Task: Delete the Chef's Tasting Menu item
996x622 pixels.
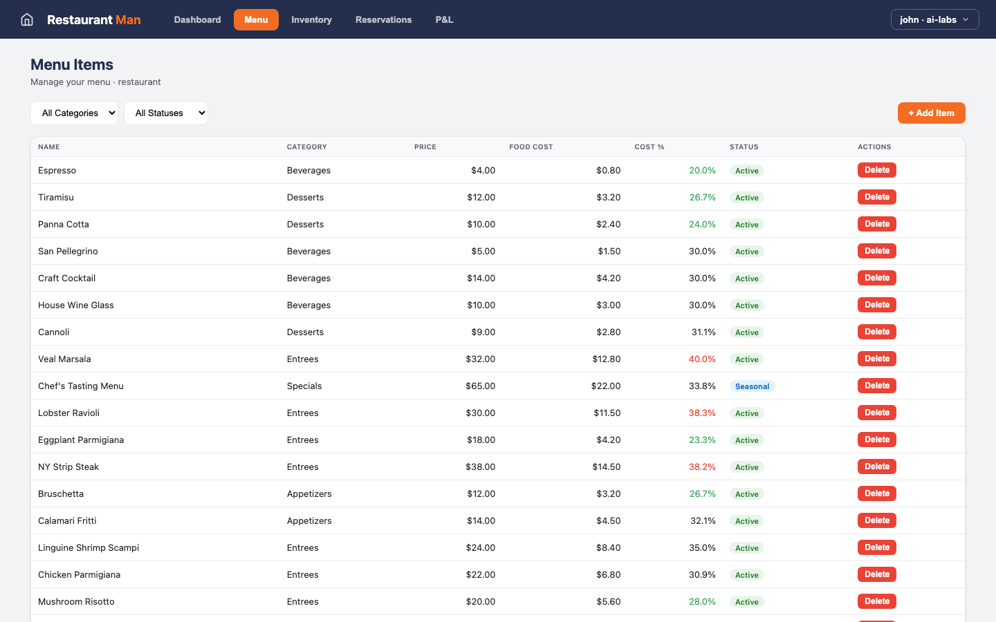Action: pos(876,385)
